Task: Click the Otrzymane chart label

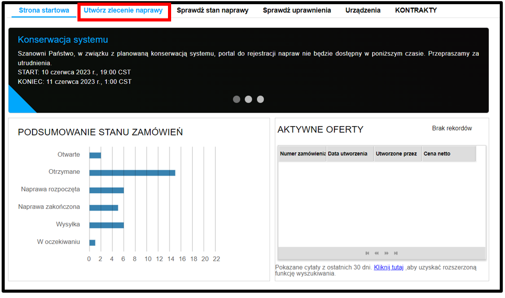Action: coord(64,172)
